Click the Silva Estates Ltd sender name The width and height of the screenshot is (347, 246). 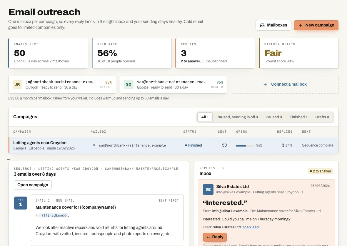tap(232, 187)
